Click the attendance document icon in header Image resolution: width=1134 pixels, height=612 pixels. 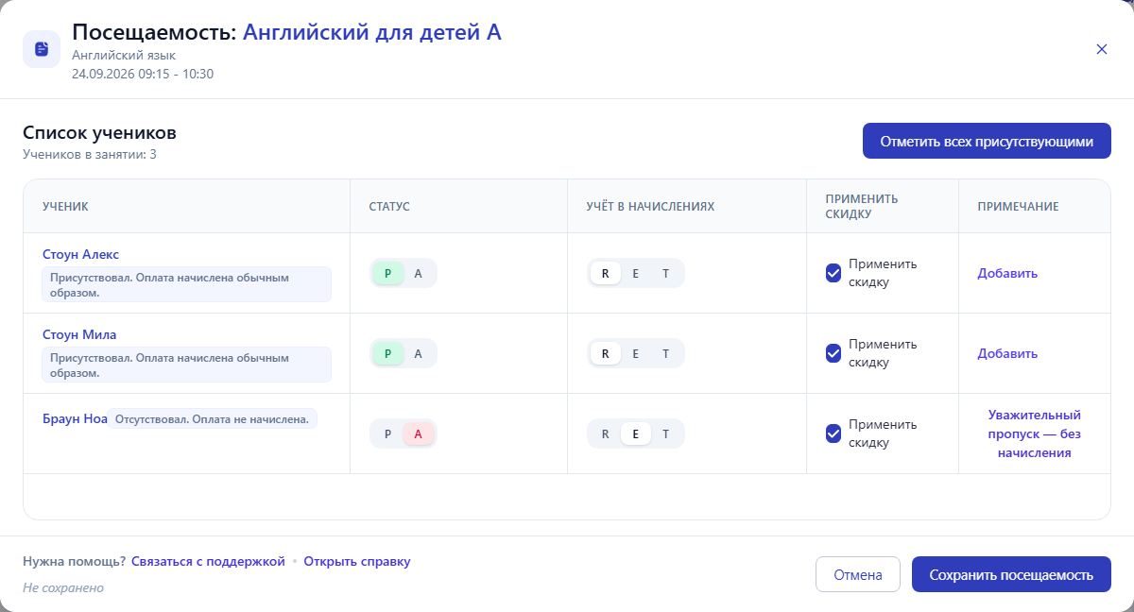(x=42, y=49)
